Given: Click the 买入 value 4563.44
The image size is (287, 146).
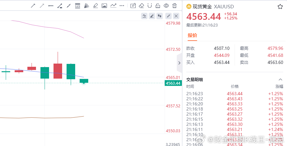Looking at the screenshot, I should (222, 62).
